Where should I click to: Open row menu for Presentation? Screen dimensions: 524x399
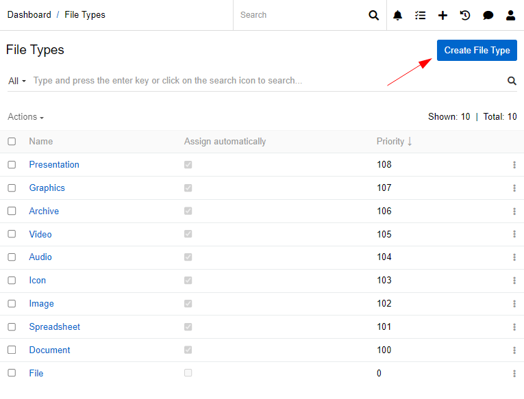[514, 165]
